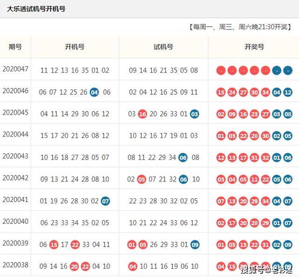Click the blue 02 ball in 2020044 开奖号
The image size is (299, 278).
coord(277,136)
